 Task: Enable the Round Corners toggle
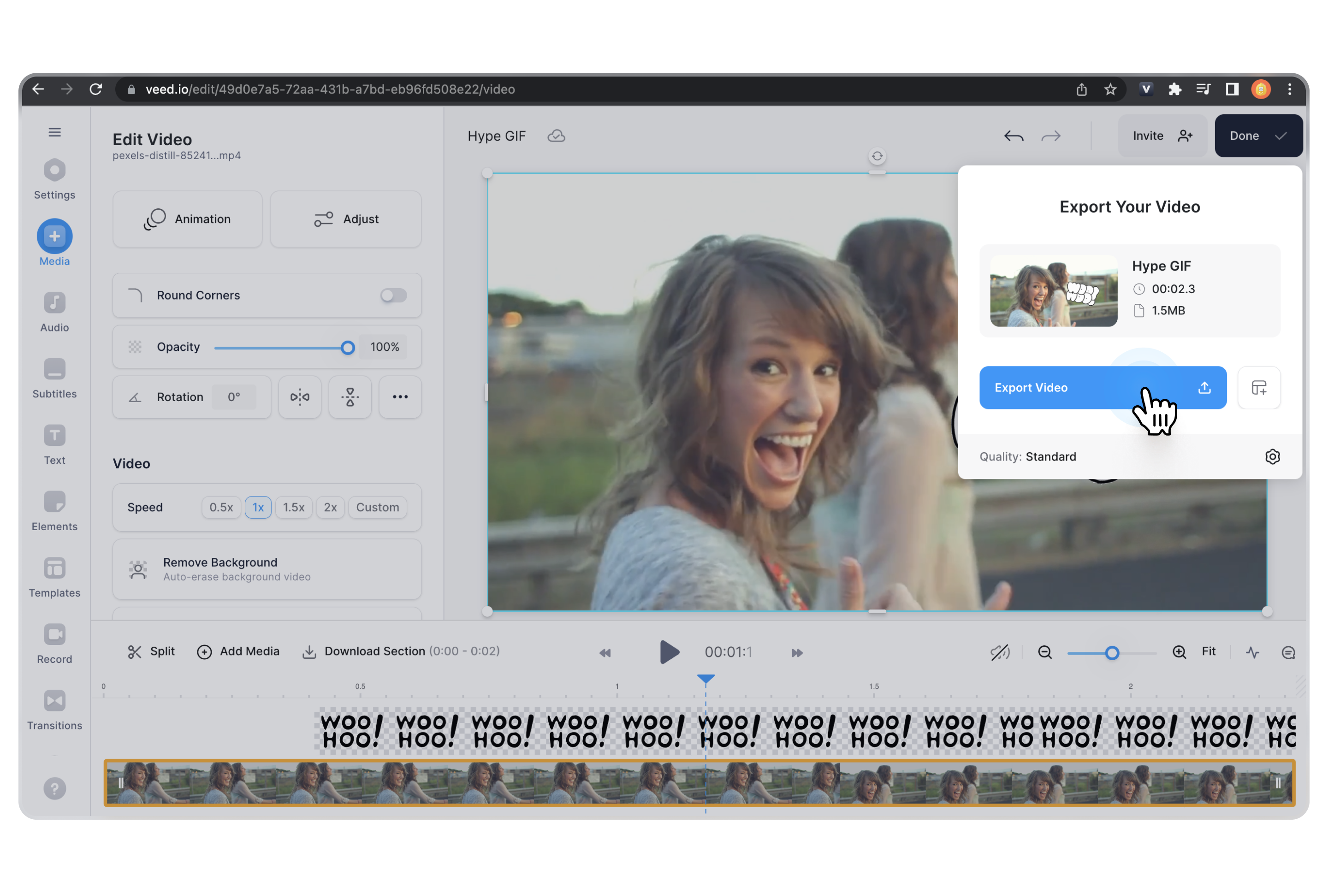click(393, 295)
